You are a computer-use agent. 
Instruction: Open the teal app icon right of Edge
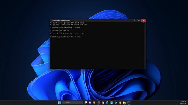click(112, 103)
